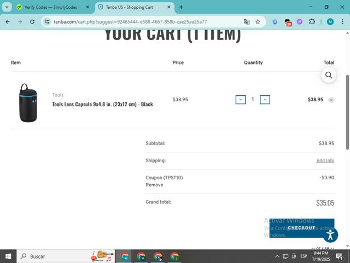Click the Buscar taskbar search box
350x263 pixels.
click(66, 256)
